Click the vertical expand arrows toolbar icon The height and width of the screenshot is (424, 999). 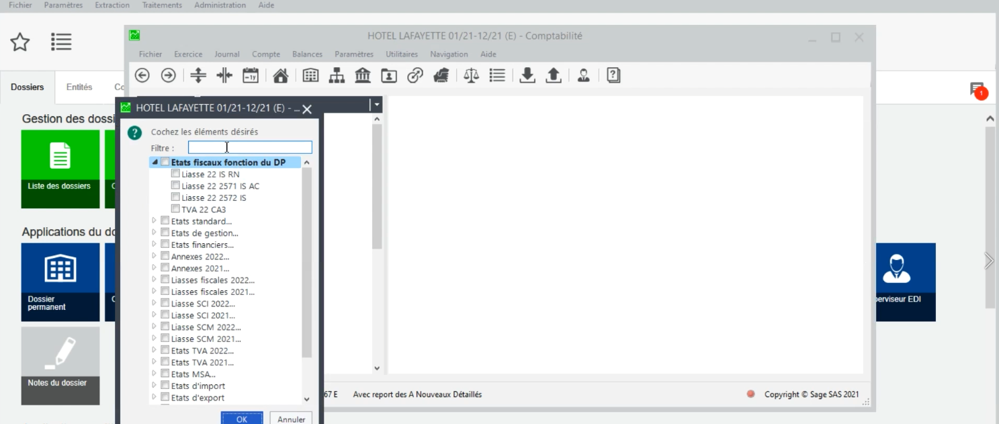click(198, 76)
